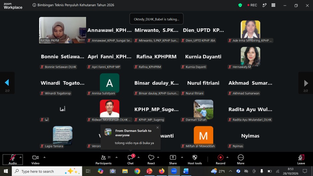Show hidden system tray icons
Screen dimensions: 313x176
[x=230, y=171]
